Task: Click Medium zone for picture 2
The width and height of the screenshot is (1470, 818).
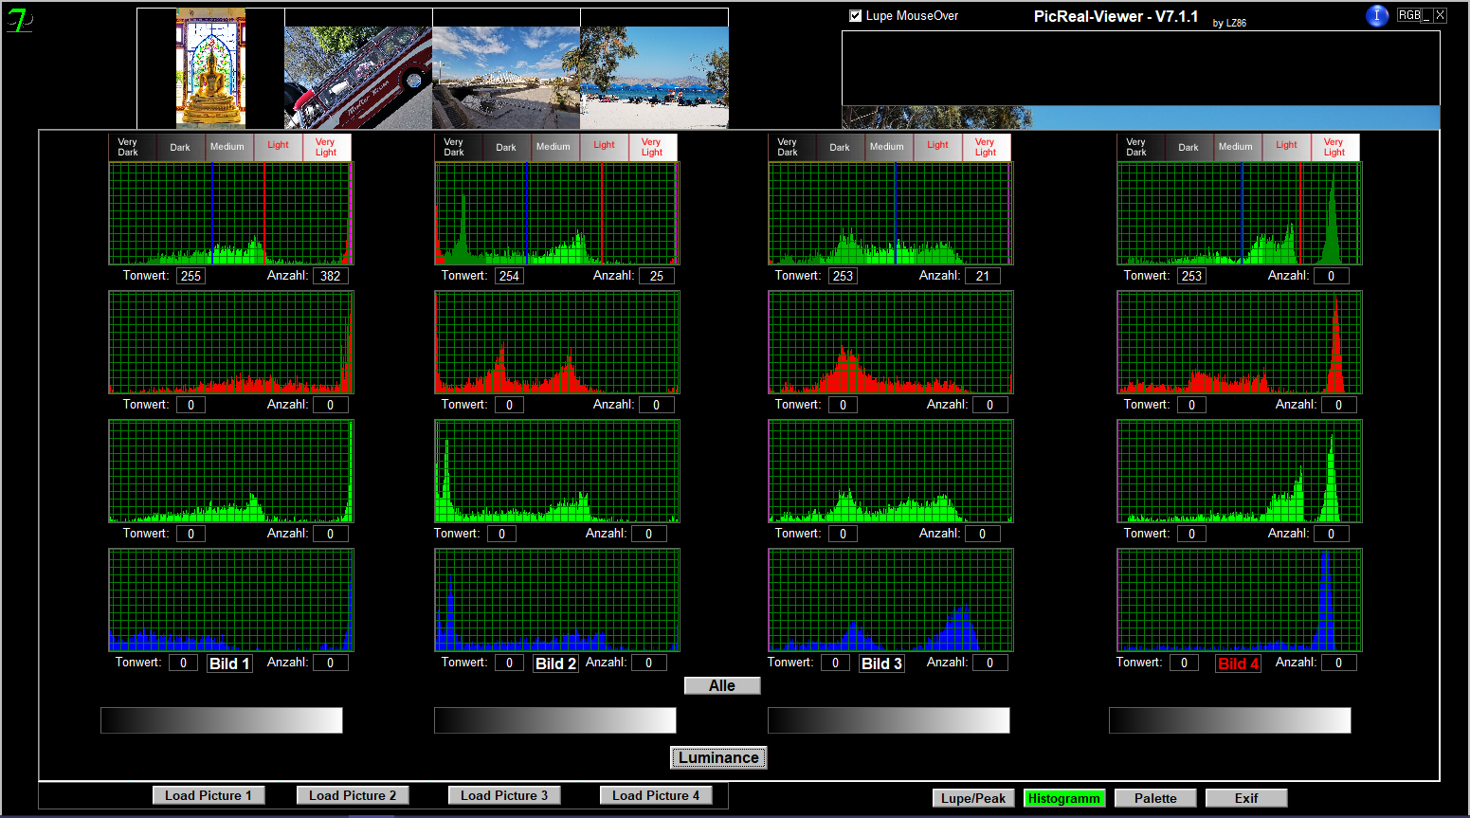Action: (x=555, y=147)
